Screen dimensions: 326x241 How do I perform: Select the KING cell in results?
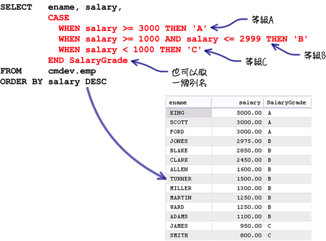189,113
